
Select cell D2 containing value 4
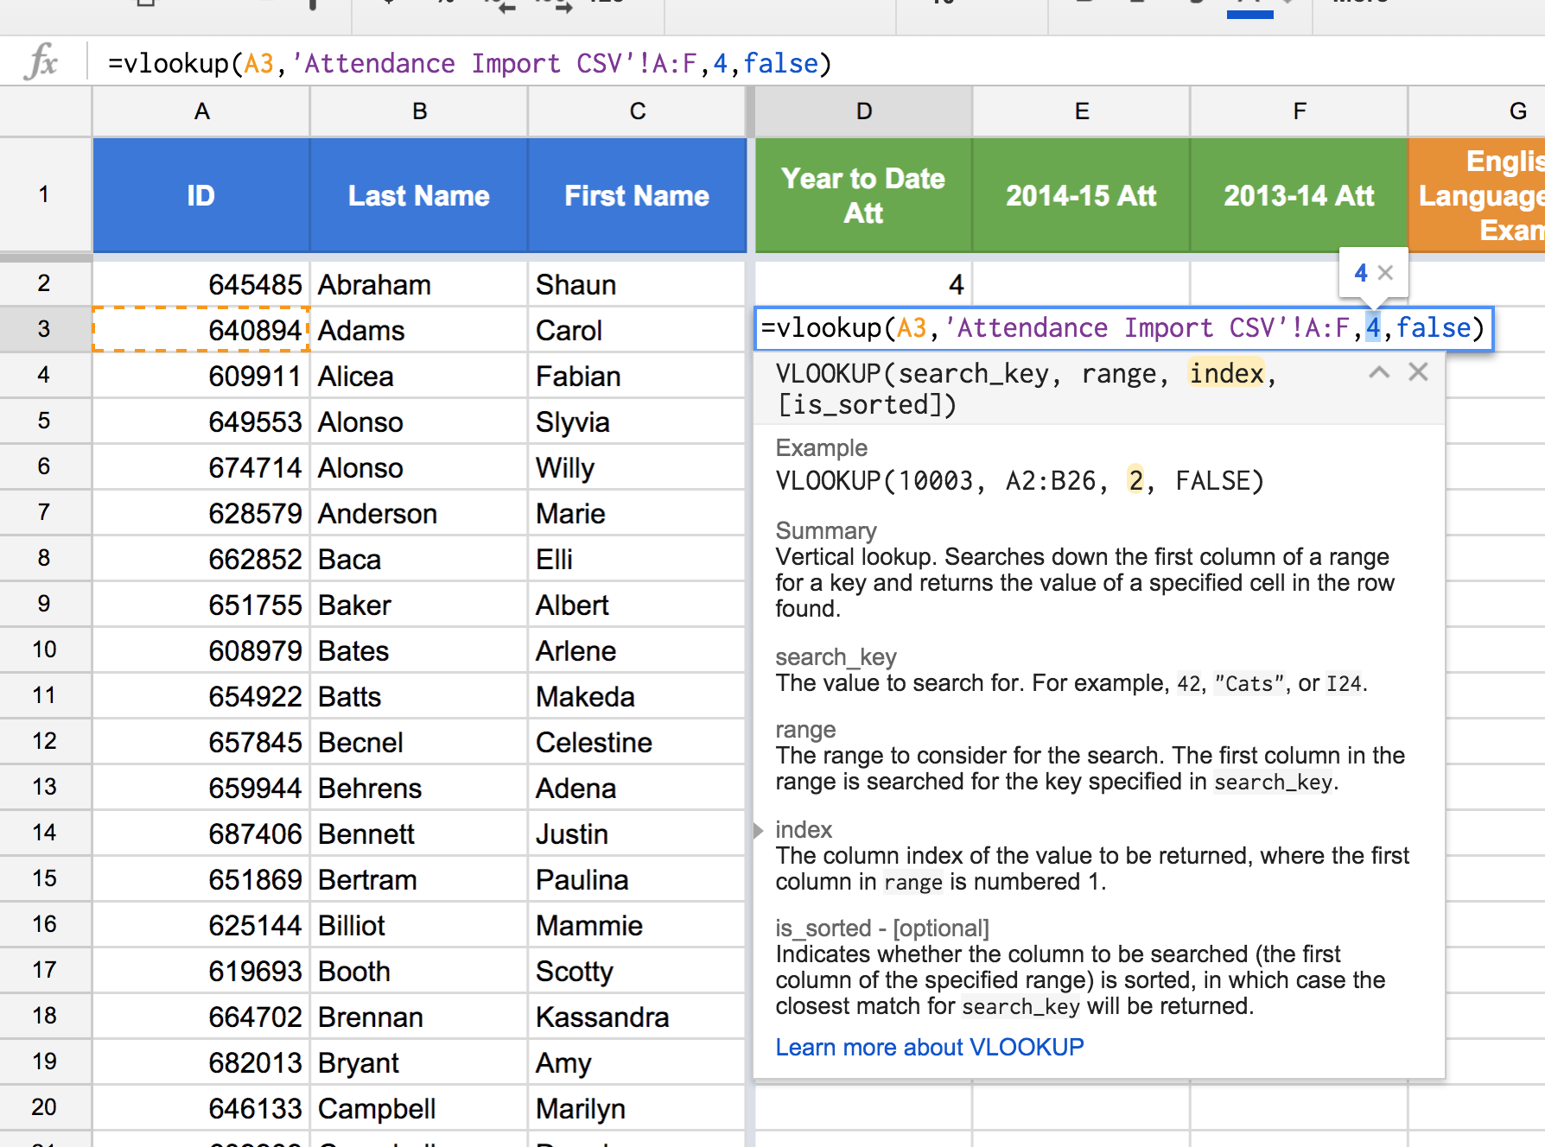(863, 284)
